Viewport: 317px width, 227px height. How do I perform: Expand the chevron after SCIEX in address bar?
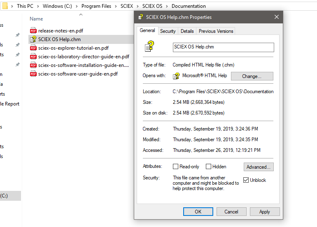pos(138,6)
